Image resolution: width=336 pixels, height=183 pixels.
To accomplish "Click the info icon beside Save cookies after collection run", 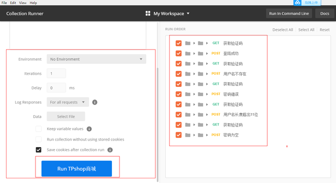I will click(110, 150).
